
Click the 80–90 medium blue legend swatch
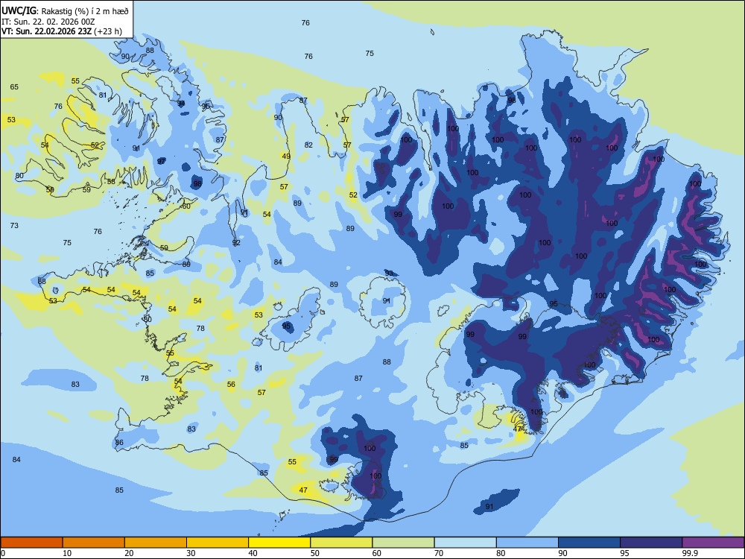[x=527, y=543]
